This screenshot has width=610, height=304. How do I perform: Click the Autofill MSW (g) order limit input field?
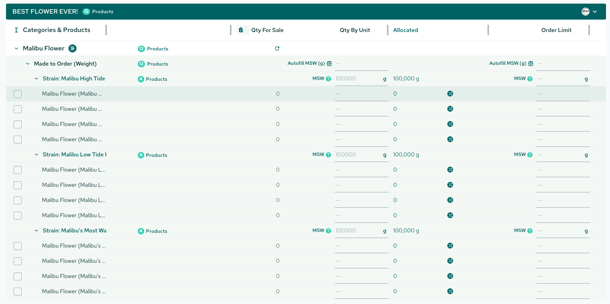click(x=563, y=64)
